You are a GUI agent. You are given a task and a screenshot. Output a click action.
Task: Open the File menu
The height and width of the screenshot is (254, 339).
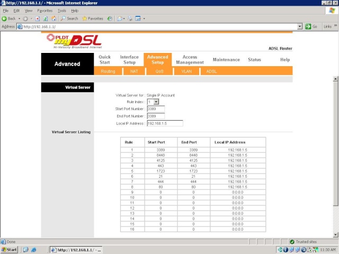point(6,11)
